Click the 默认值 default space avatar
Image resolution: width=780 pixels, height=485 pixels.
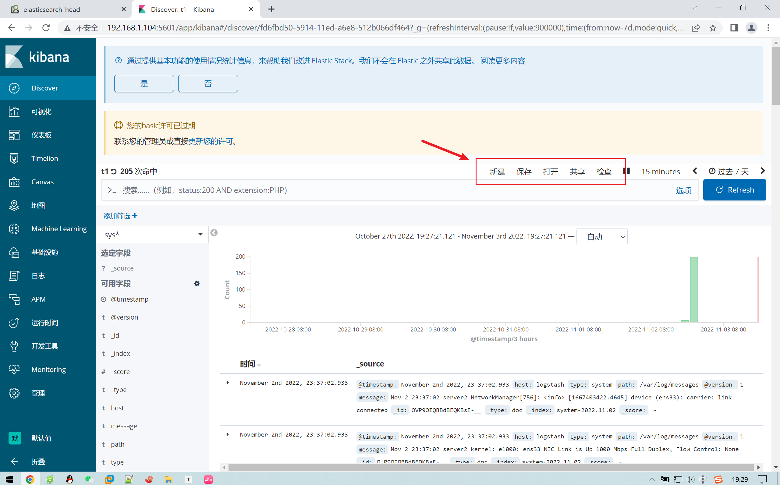click(x=15, y=438)
